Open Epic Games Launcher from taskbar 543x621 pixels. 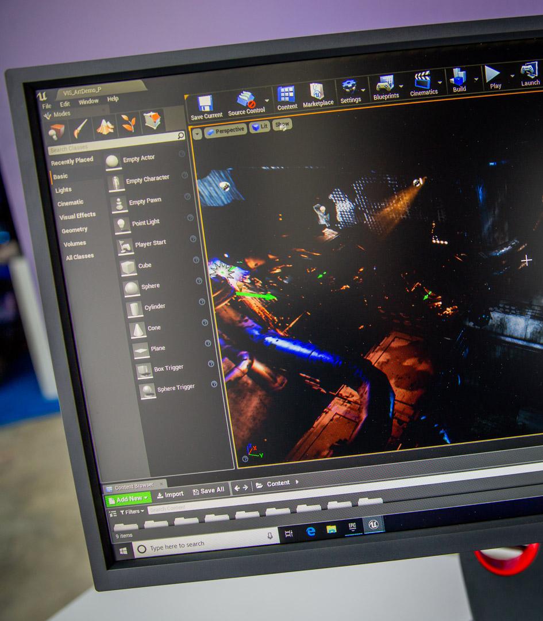[352, 527]
